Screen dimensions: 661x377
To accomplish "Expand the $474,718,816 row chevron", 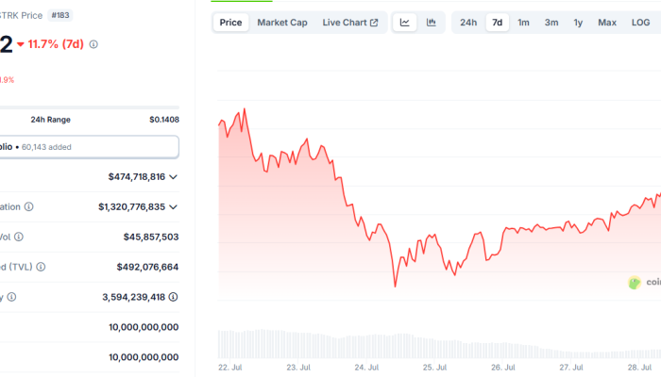I will pyautogui.click(x=173, y=176).
